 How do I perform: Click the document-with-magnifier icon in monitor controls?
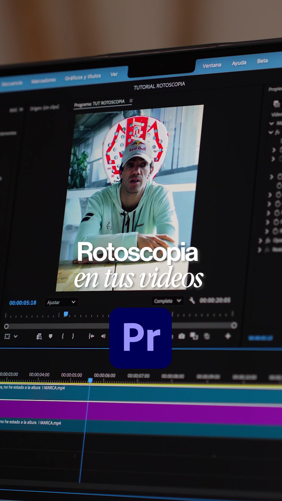click(x=39, y=337)
